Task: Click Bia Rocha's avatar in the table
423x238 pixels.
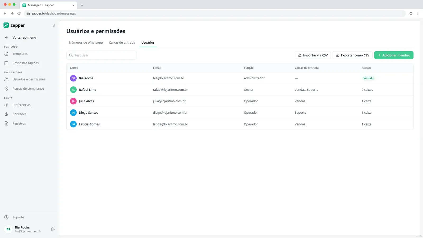Action: (73, 78)
